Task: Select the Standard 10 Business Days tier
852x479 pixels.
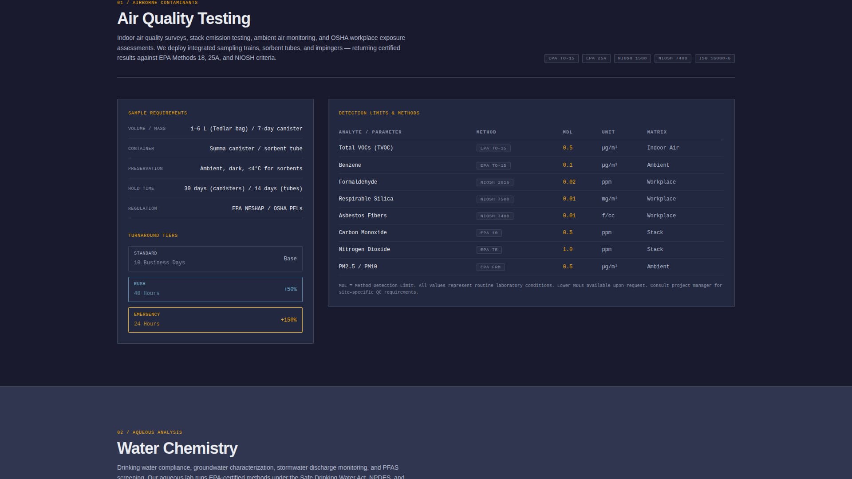Action: (215, 259)
